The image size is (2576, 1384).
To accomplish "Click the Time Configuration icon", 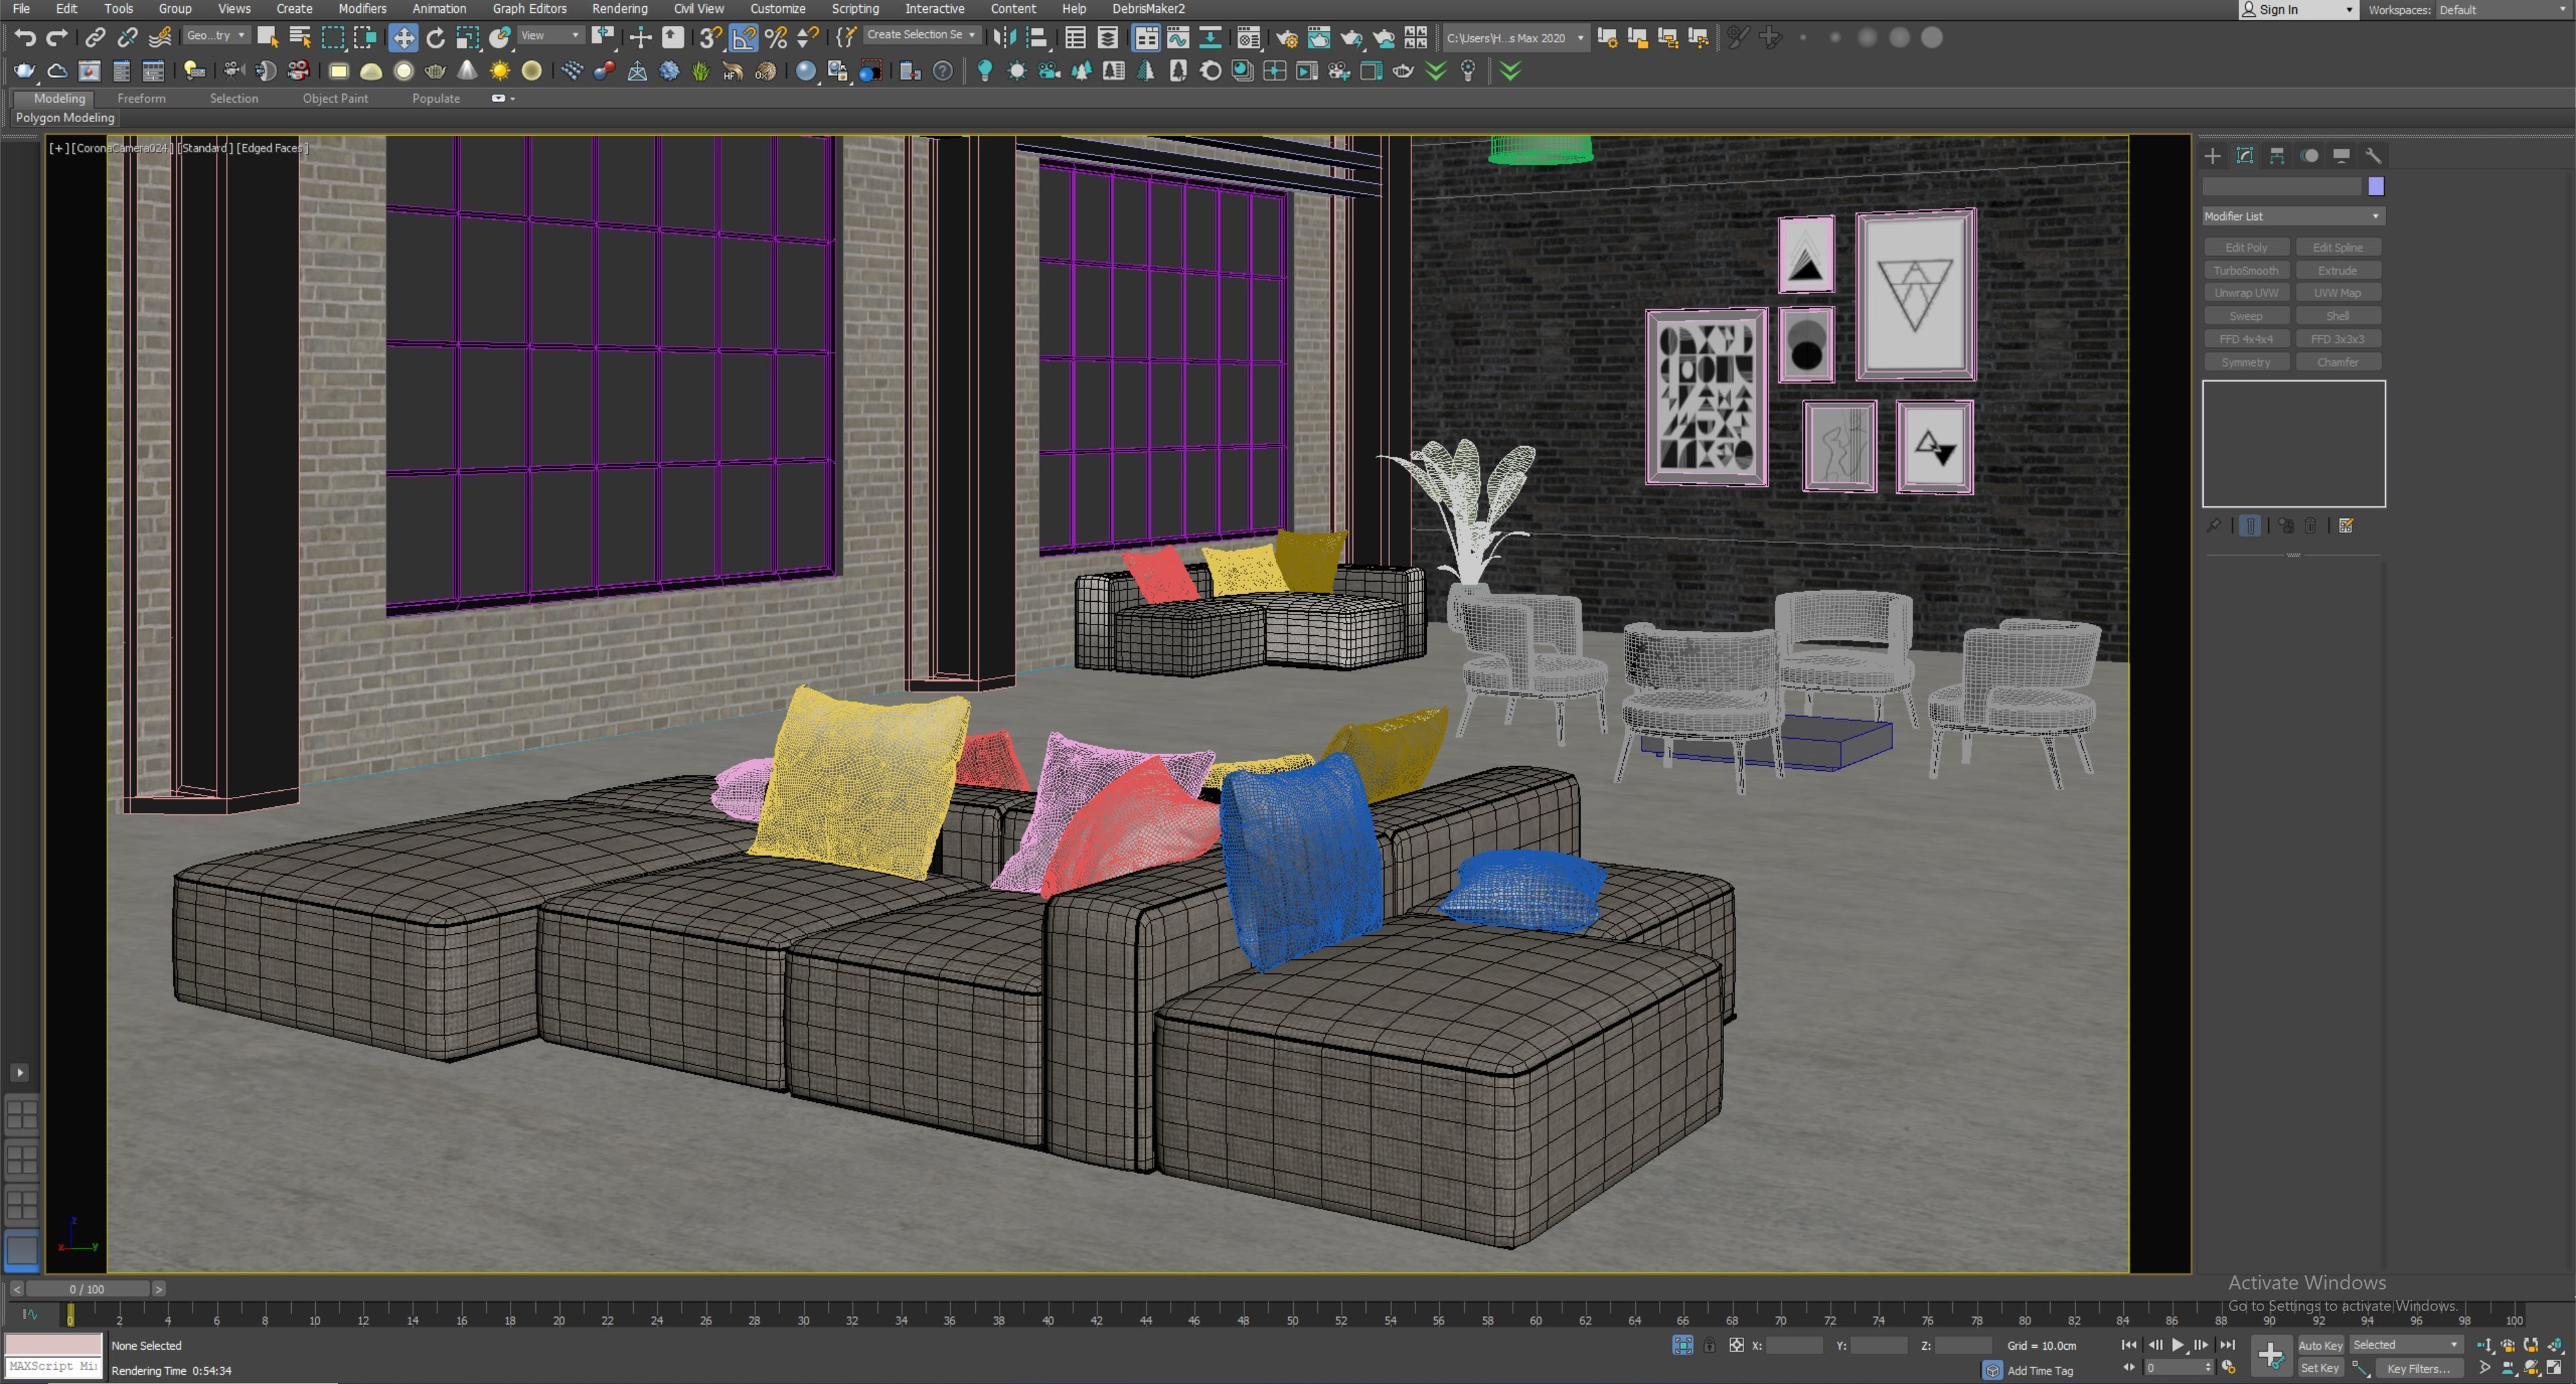I will 2228,1368.
